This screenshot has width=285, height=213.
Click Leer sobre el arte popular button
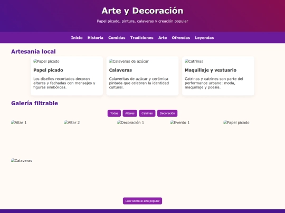[142, 201]
